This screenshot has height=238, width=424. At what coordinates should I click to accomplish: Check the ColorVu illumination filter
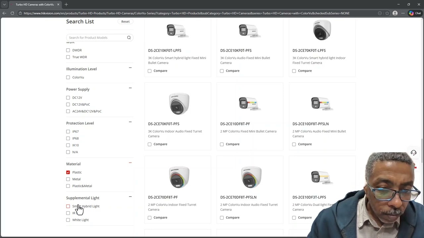(x=68, y=77)
